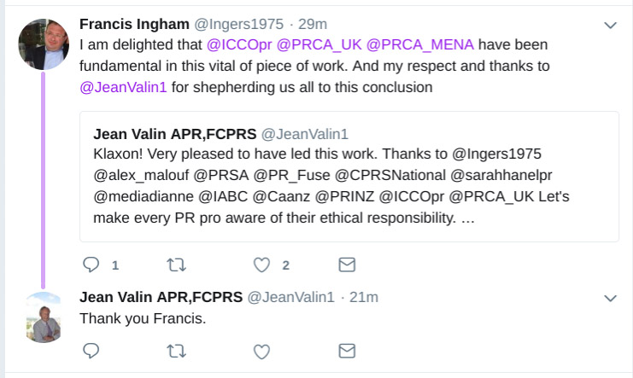This screenshot has height=378, width=633.
Task: Retweet Jean Valin's 'Thank you Francis' reply
Action: click(x=176, y=351)
